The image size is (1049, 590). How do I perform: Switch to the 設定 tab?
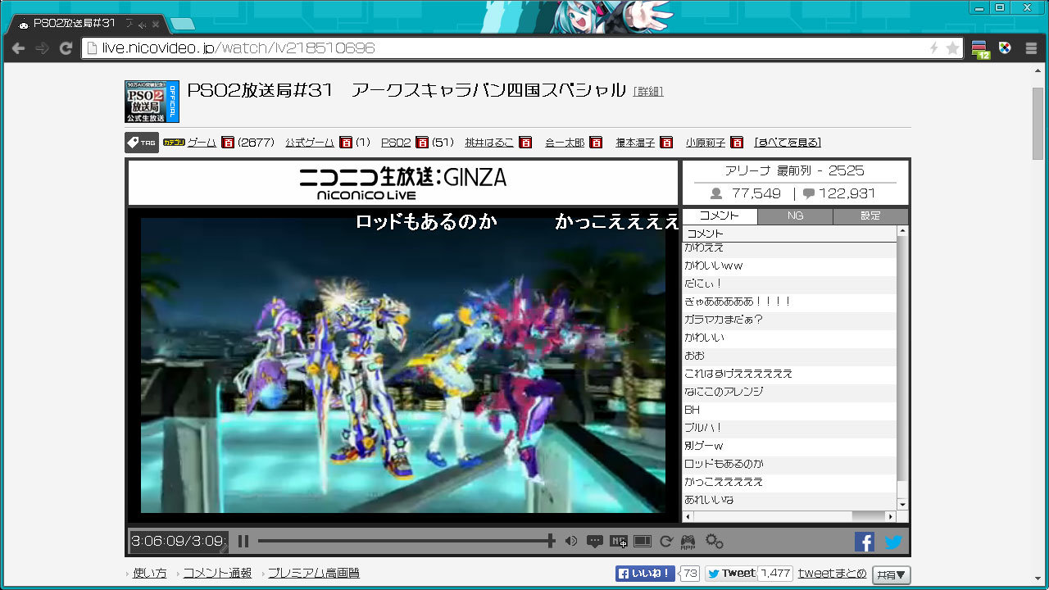pyautogui.click(x=870, y=216)
